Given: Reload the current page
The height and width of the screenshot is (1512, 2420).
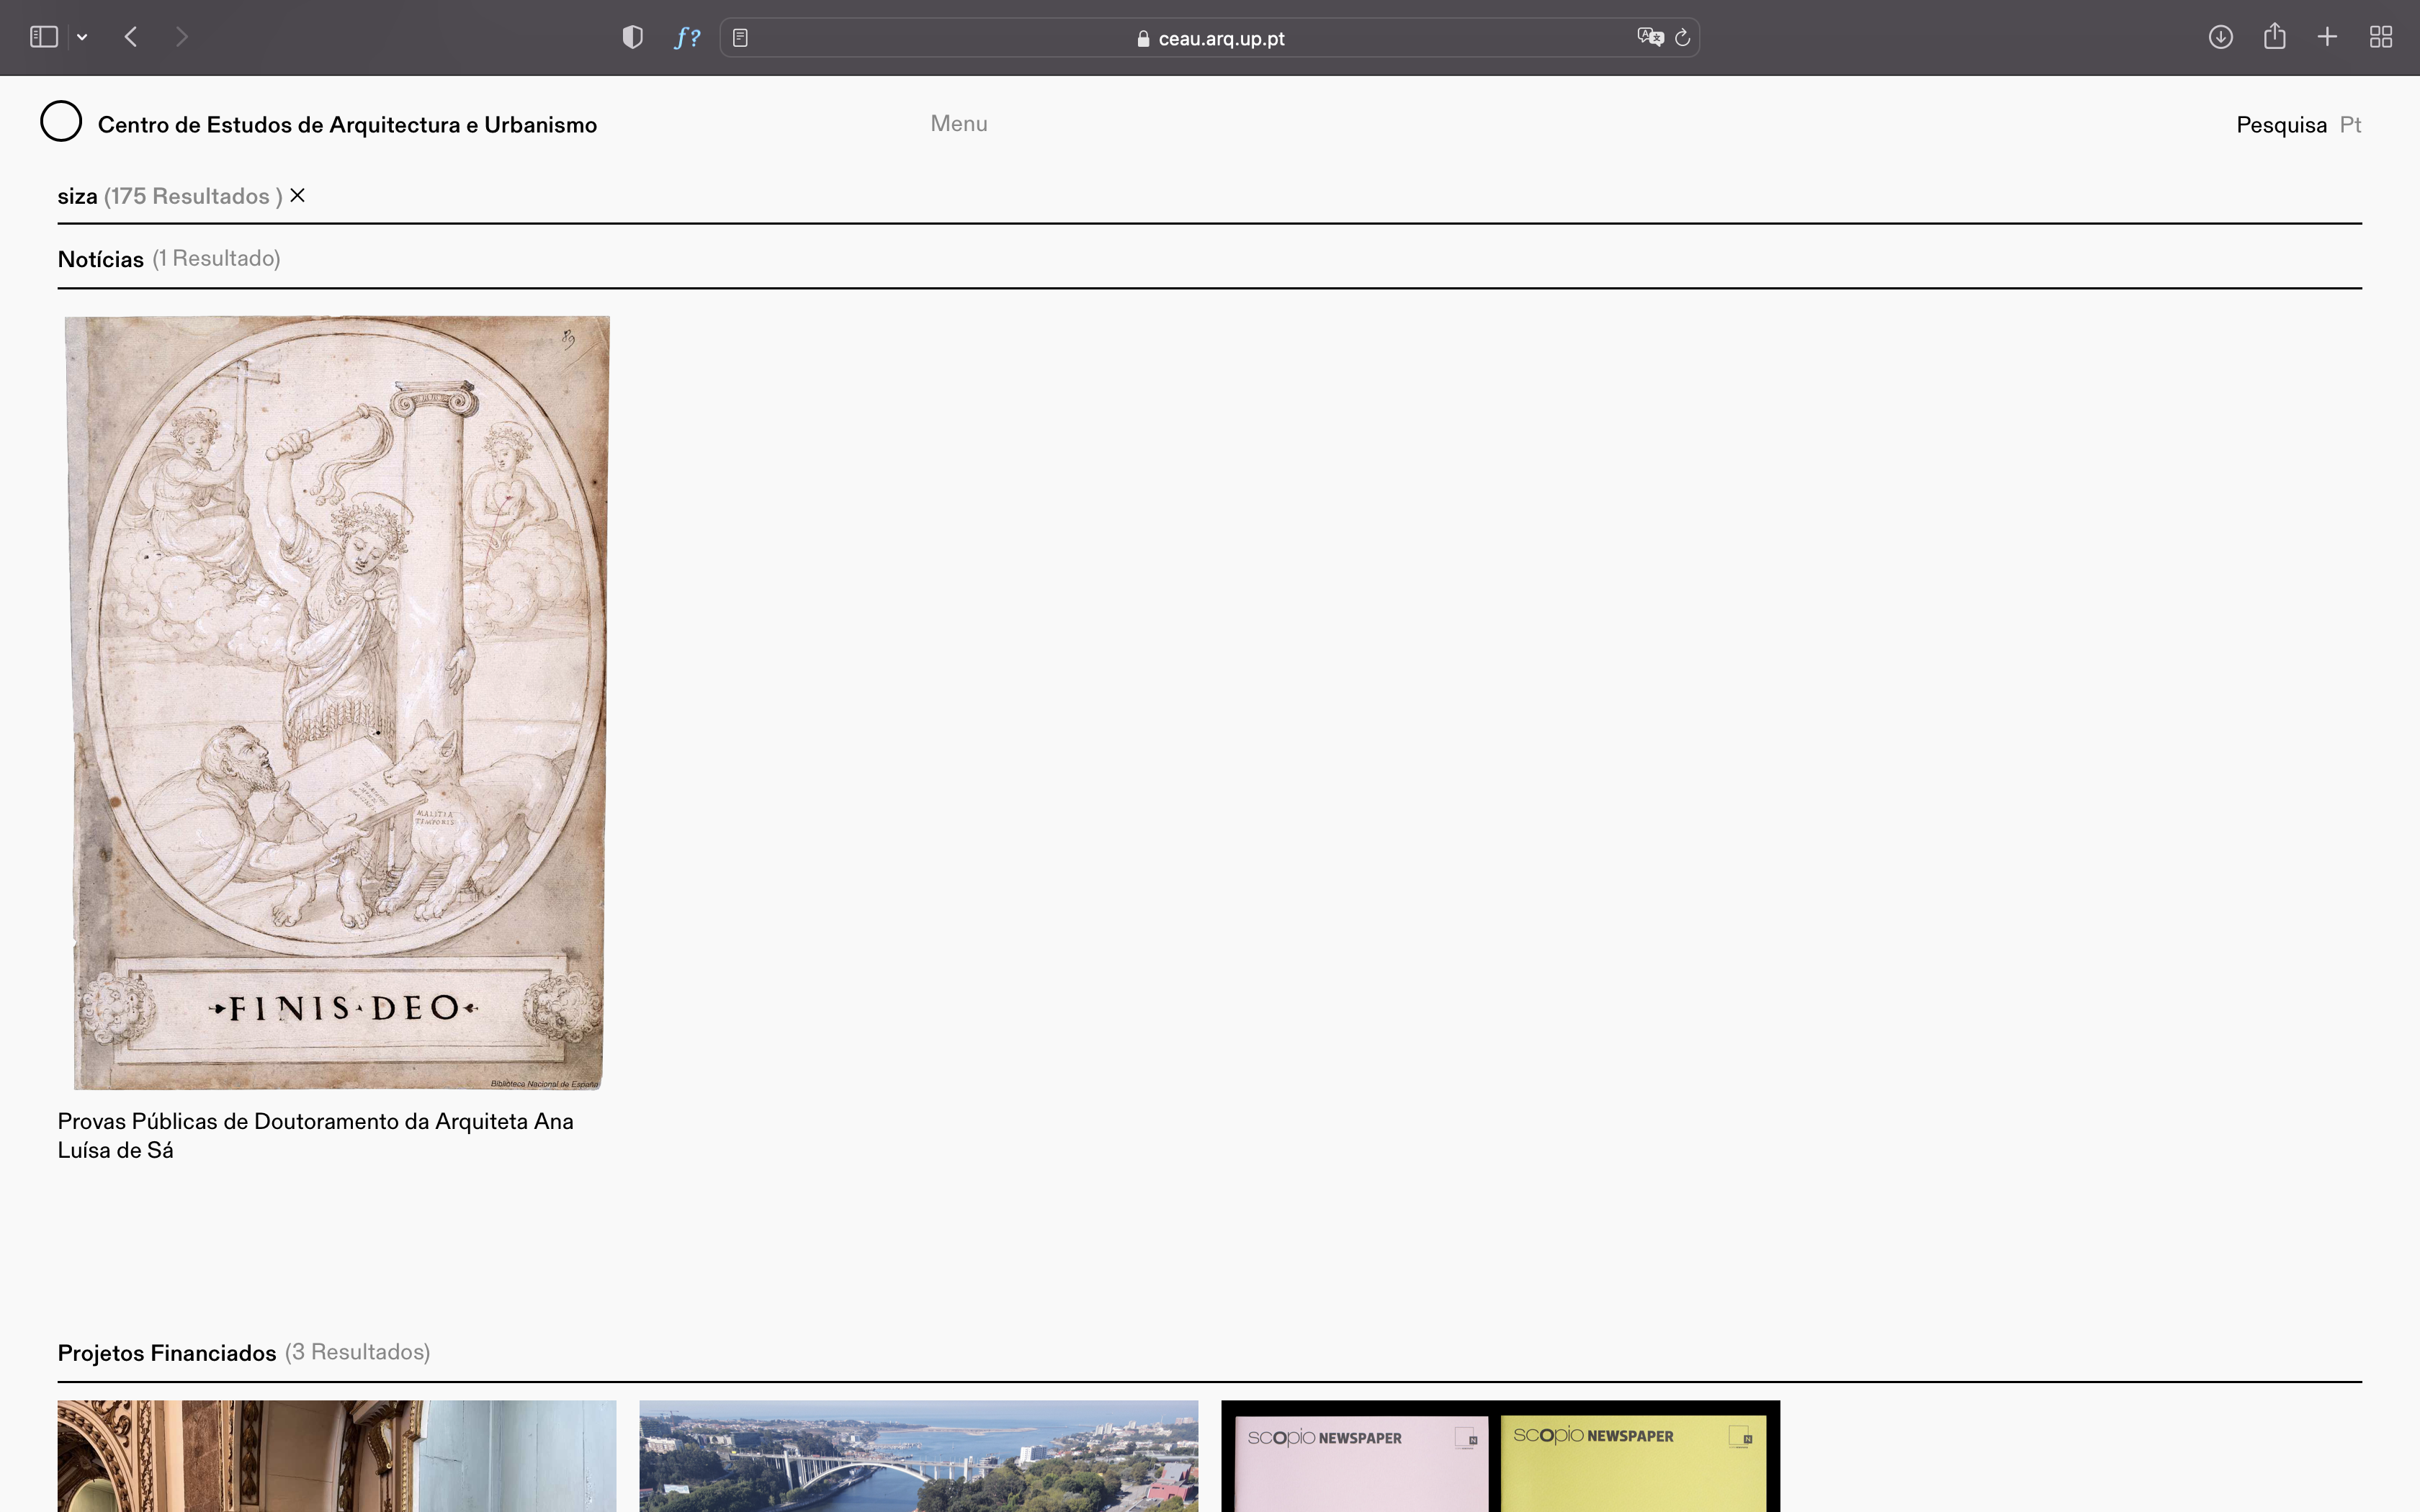Looking at the screenshot, I should click(1682, 38).
